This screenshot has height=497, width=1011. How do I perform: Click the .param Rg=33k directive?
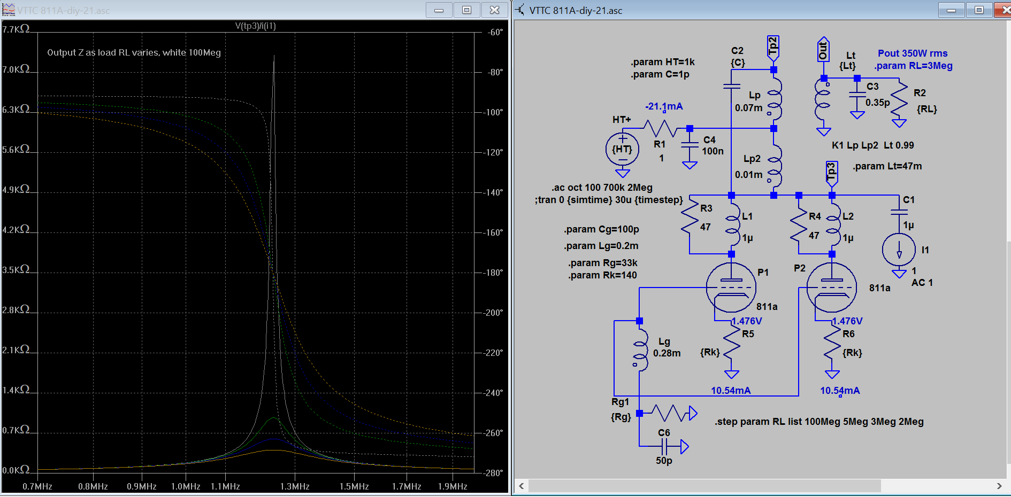click(603, 263)
